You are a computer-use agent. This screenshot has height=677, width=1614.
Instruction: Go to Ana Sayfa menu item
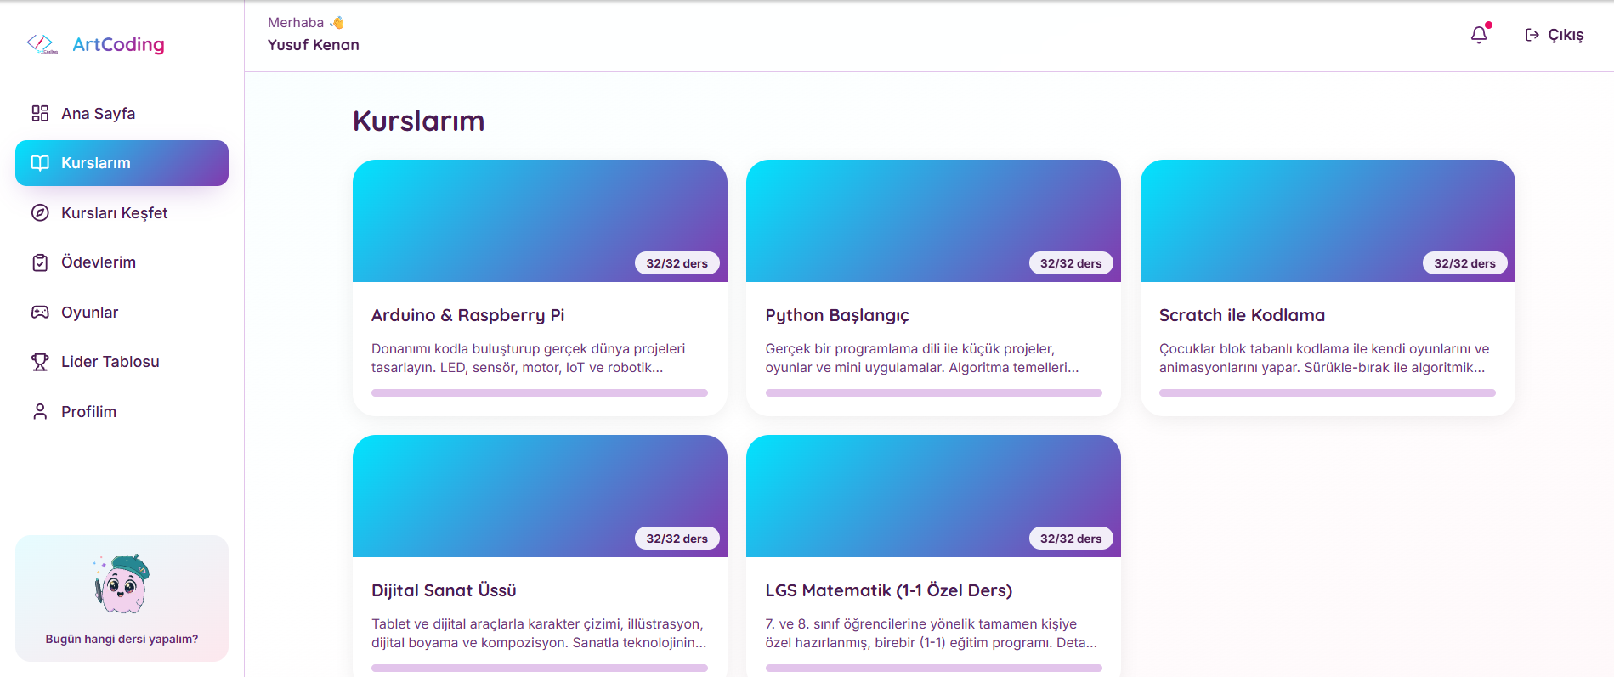pyautogui.click(x=122, y=113)
